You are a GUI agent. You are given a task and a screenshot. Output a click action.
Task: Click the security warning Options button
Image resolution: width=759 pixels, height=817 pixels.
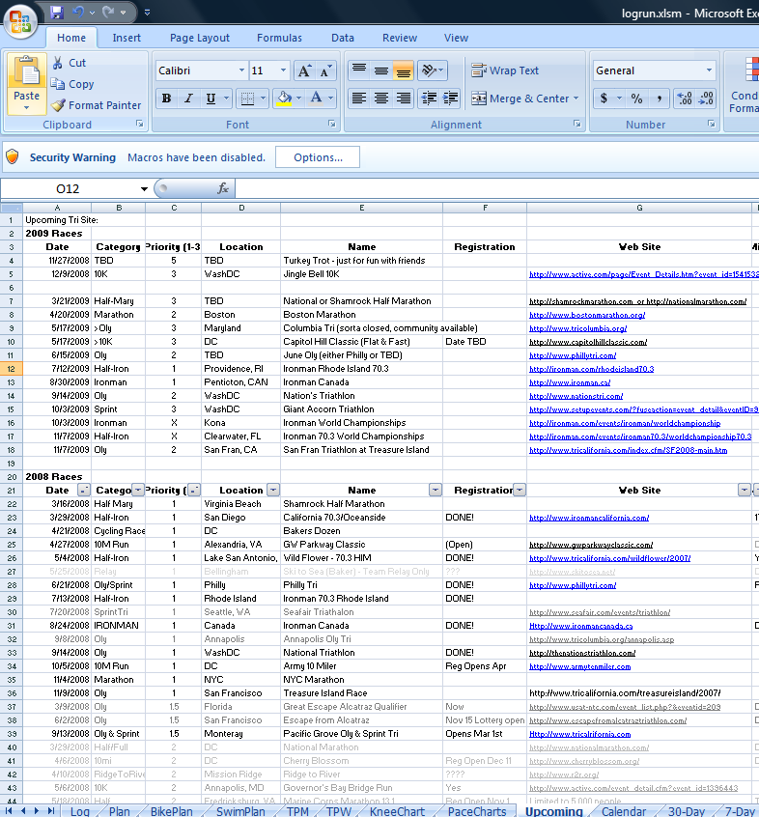point(318,157)
